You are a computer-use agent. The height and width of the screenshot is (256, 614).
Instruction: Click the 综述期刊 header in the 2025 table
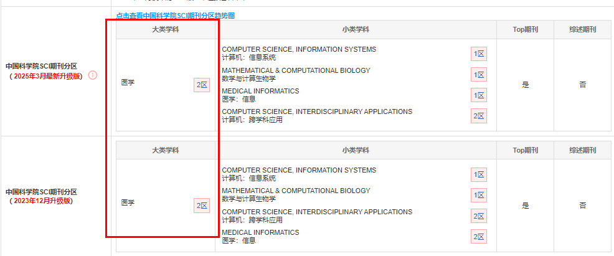583,30
